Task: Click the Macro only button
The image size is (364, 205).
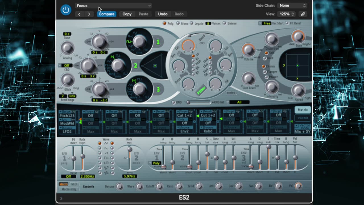Action: pos(69,189)
